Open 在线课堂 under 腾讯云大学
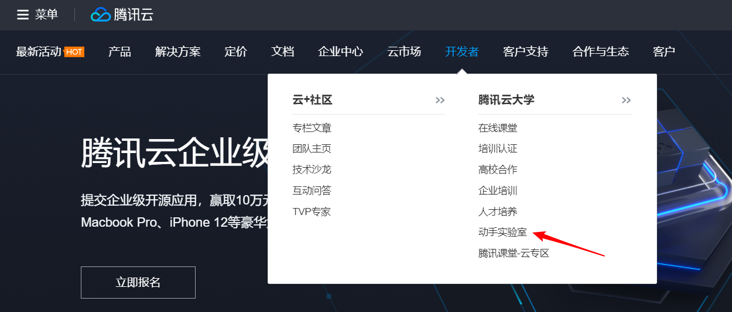 pos(498,128)
